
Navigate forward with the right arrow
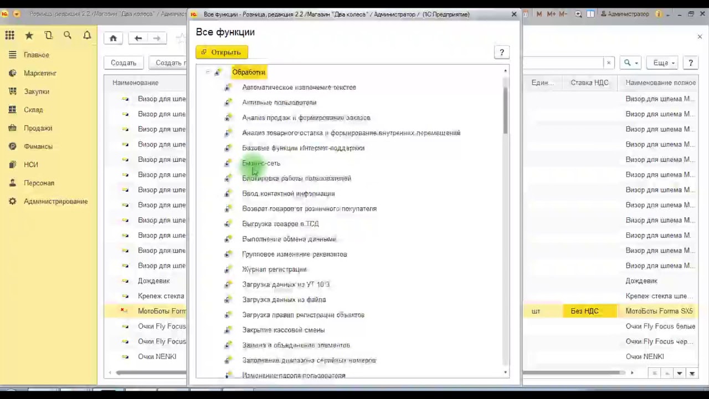(157, 38)
